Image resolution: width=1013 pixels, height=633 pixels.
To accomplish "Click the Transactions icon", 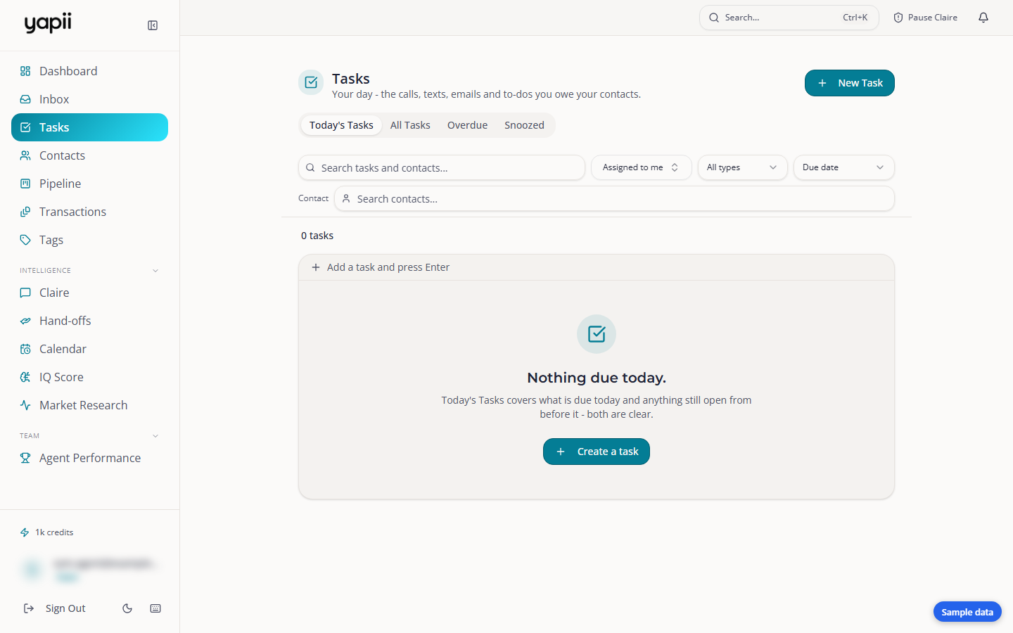I will tap(25, 212).
